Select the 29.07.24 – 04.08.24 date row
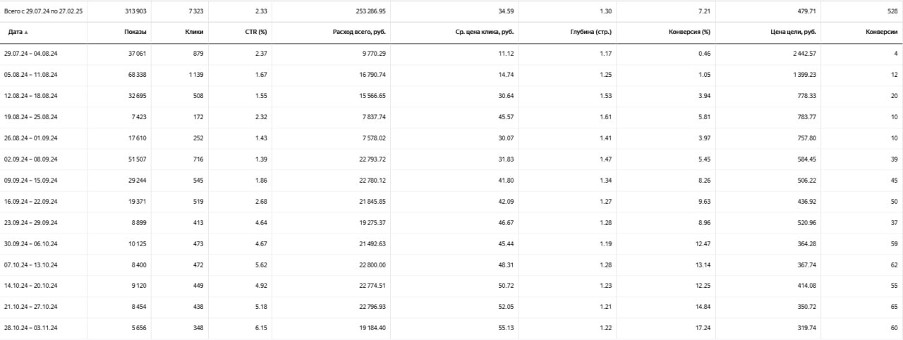This screenshot has width=903, height=340. 30,54
